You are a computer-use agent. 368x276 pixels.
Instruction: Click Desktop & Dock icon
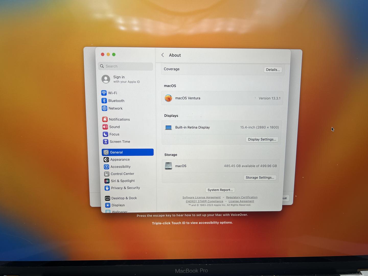coord(108,198)
